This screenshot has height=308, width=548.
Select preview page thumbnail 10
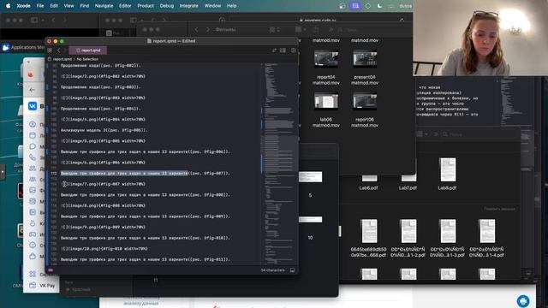310,219
